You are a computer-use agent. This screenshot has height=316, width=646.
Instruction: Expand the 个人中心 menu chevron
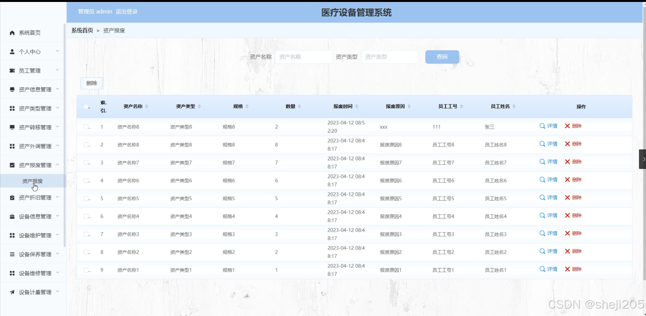click(57, 51)
